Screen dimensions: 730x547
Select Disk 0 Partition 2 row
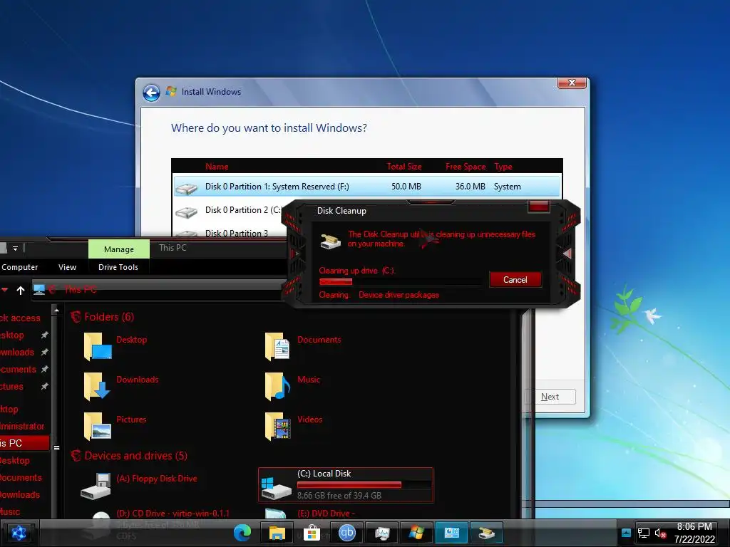(x=228, y=210)
